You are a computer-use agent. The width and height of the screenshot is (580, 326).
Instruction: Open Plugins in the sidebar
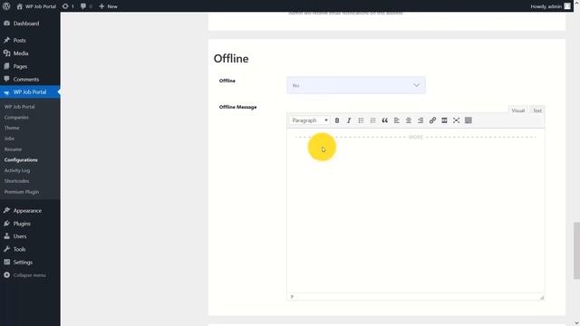(x=30, y=224)
